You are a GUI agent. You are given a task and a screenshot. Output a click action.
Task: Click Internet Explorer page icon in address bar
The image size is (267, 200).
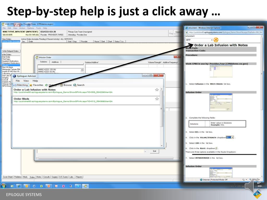(187, 32)
